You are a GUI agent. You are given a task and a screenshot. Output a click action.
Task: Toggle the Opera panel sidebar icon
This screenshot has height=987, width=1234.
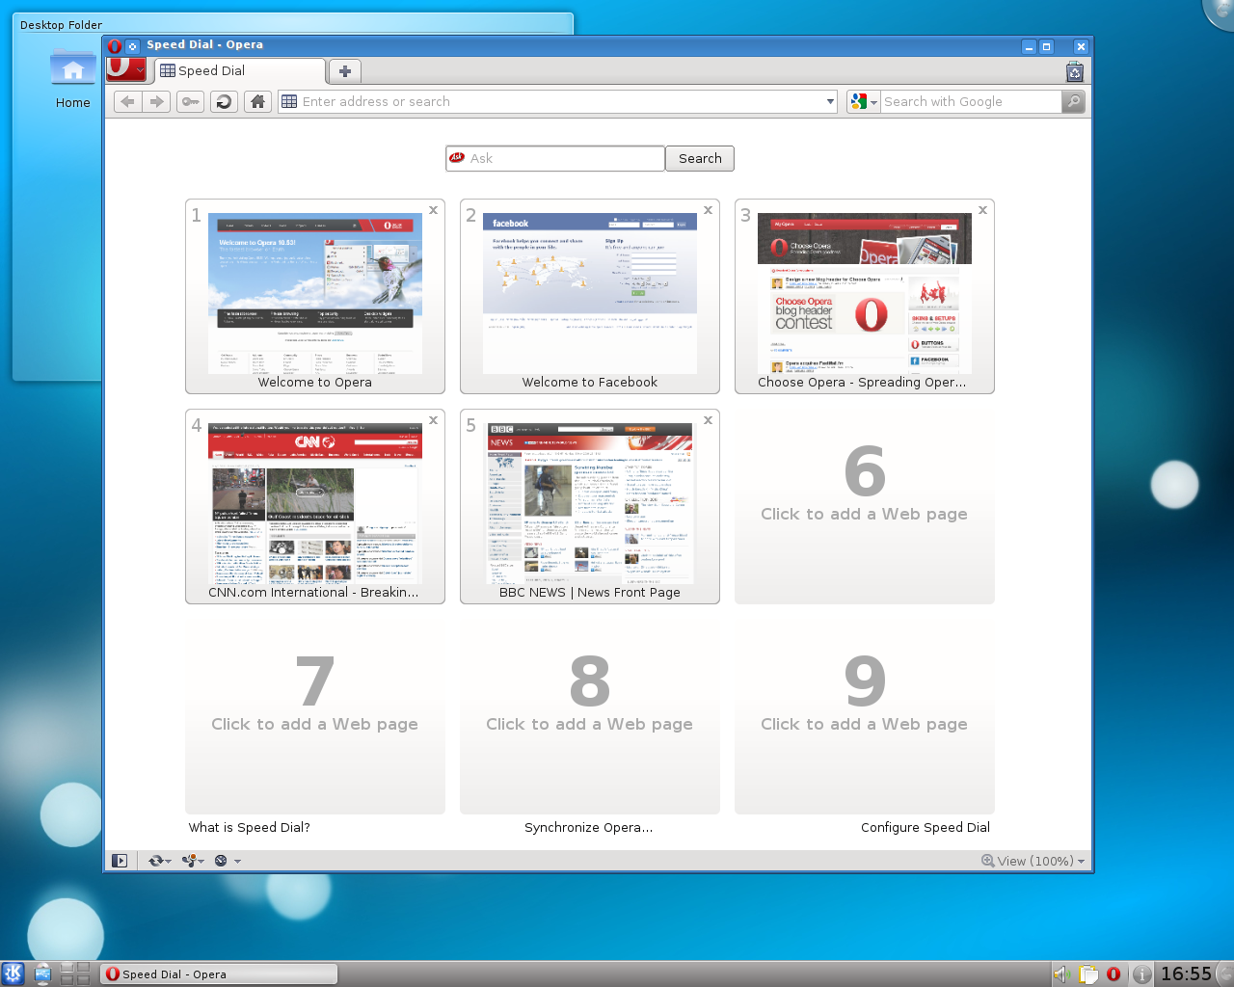tap(120, 861)
